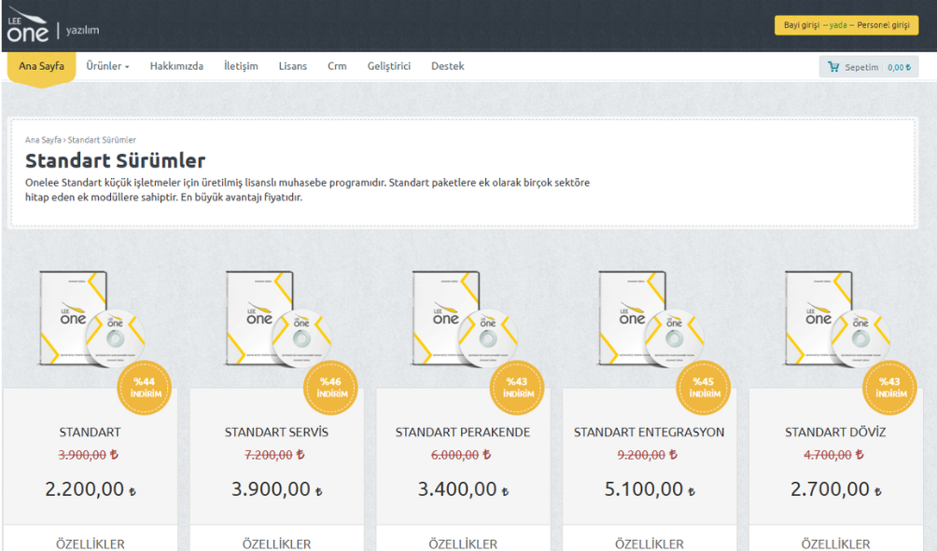Open the Crm menu item
The width and height of the screenshot is (937, 551).
(x=337, y=66)
